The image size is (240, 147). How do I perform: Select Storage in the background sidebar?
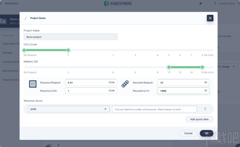click(x=7, y=53)
